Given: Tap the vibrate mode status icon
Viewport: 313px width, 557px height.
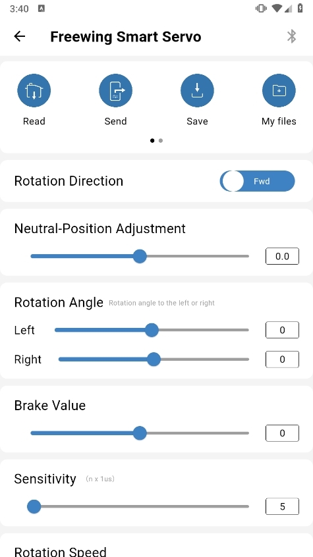Looking at the screenshot, I should 261,9.
